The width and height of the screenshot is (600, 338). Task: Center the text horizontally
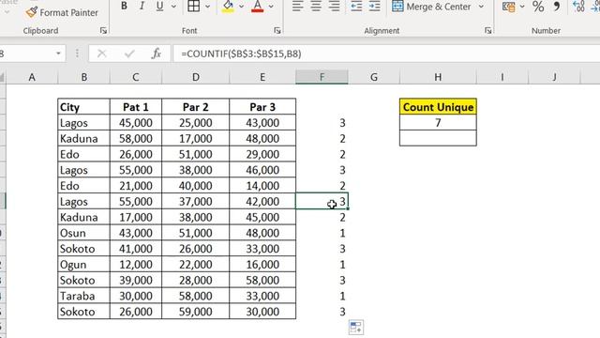click(316, 7)
